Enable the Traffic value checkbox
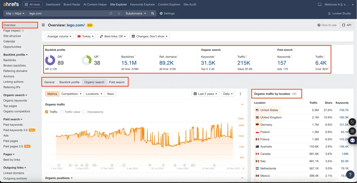This screenshot has height=183, width=357. point(61,112)
